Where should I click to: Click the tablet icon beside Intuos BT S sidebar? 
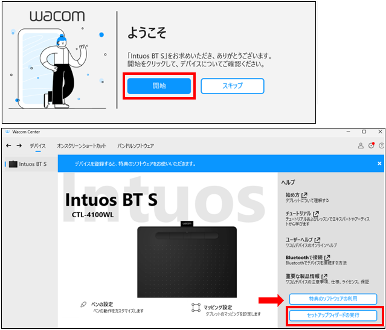point(13,164)
